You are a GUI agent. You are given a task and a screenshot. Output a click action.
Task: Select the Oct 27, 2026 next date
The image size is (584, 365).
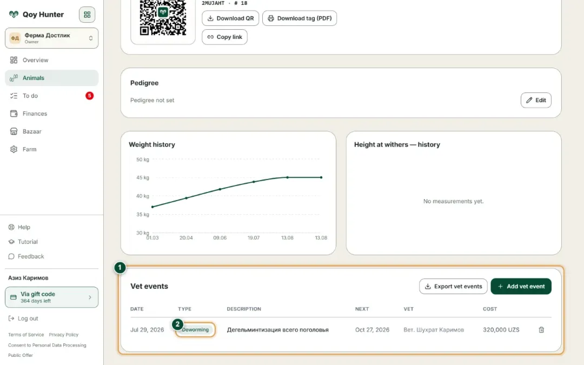pyautogui.click(x=372, y=330)
